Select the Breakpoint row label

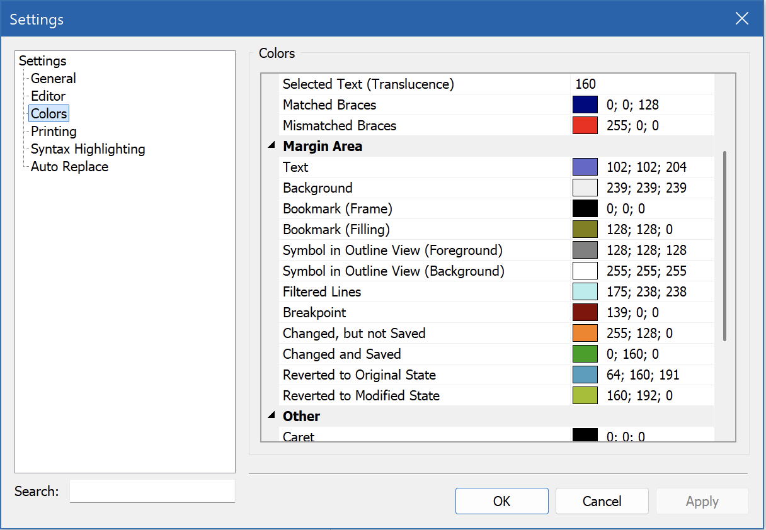click(x=314, y=312)
